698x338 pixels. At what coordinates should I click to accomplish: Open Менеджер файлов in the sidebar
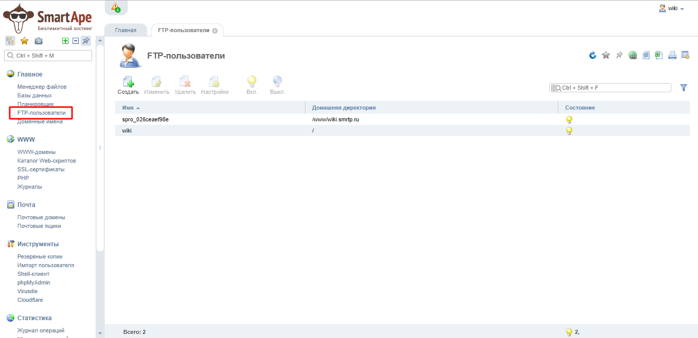42,87
